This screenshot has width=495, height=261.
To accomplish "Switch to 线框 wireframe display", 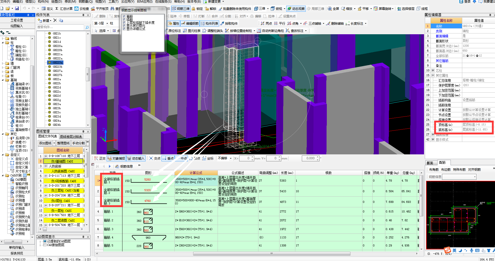I will (x=422, y=9).
